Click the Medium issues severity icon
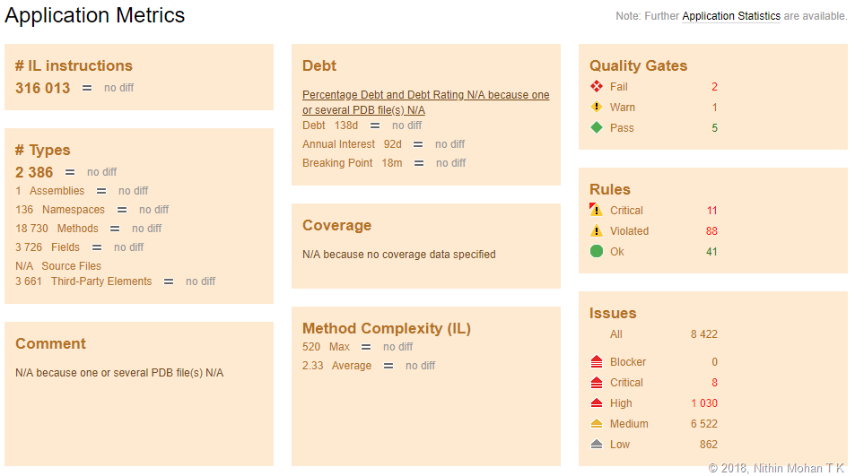The height and width of the screenshot is (476, 855). (597, 424)
